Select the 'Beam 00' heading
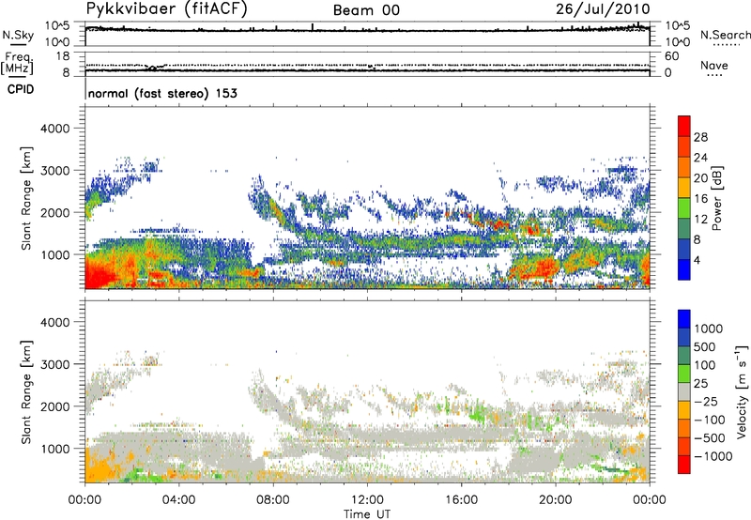751x520 pixels. 366,10
